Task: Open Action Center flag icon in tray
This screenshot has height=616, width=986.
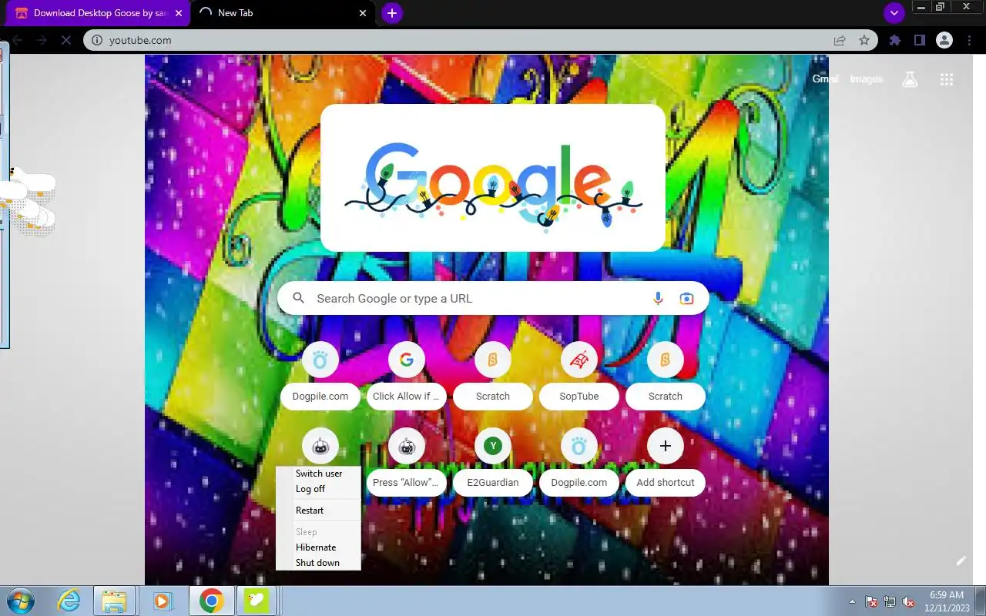Action: click(x=871, y=601)
